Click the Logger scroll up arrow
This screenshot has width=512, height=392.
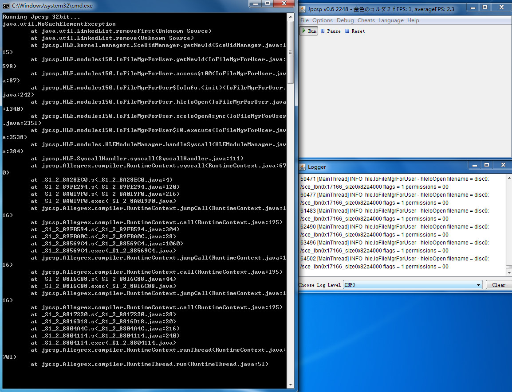click(509, 178)
